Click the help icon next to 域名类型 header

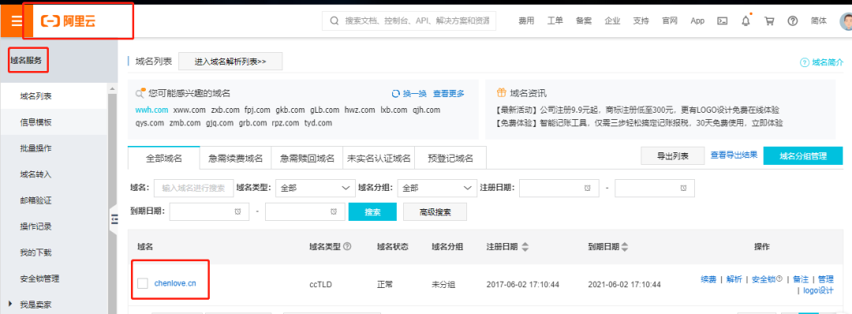pos(347,247)
